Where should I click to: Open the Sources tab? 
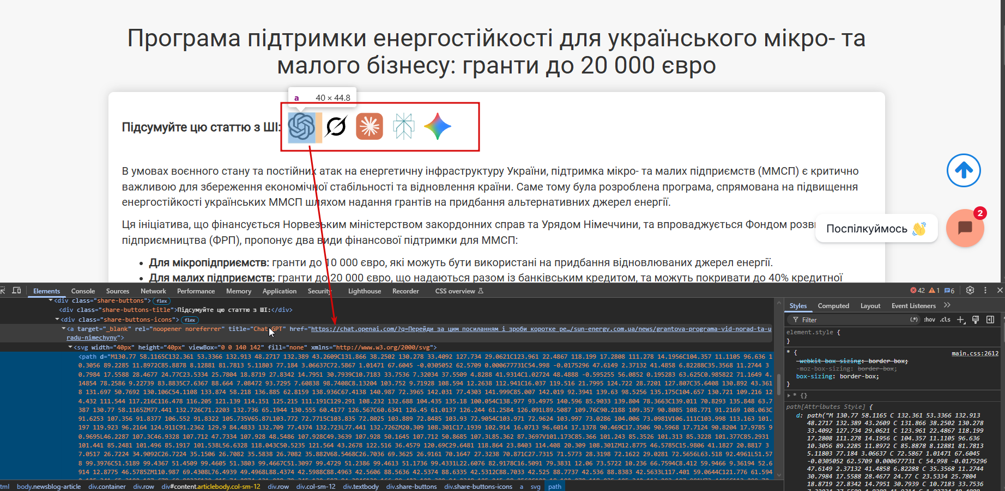(x=118, y=291)
